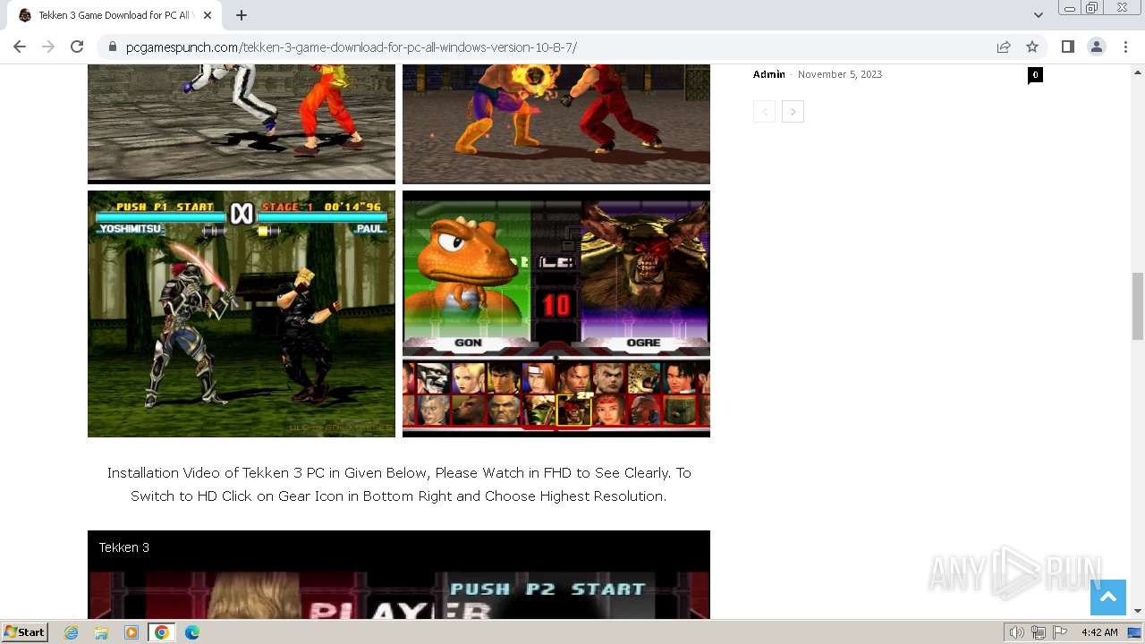Open a new browser tab

point(242,15)
